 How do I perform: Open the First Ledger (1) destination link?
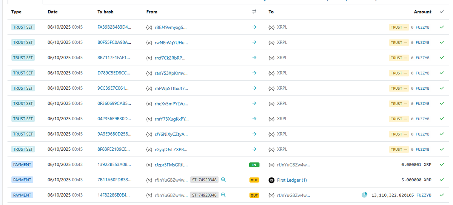[x=292, y=180]
